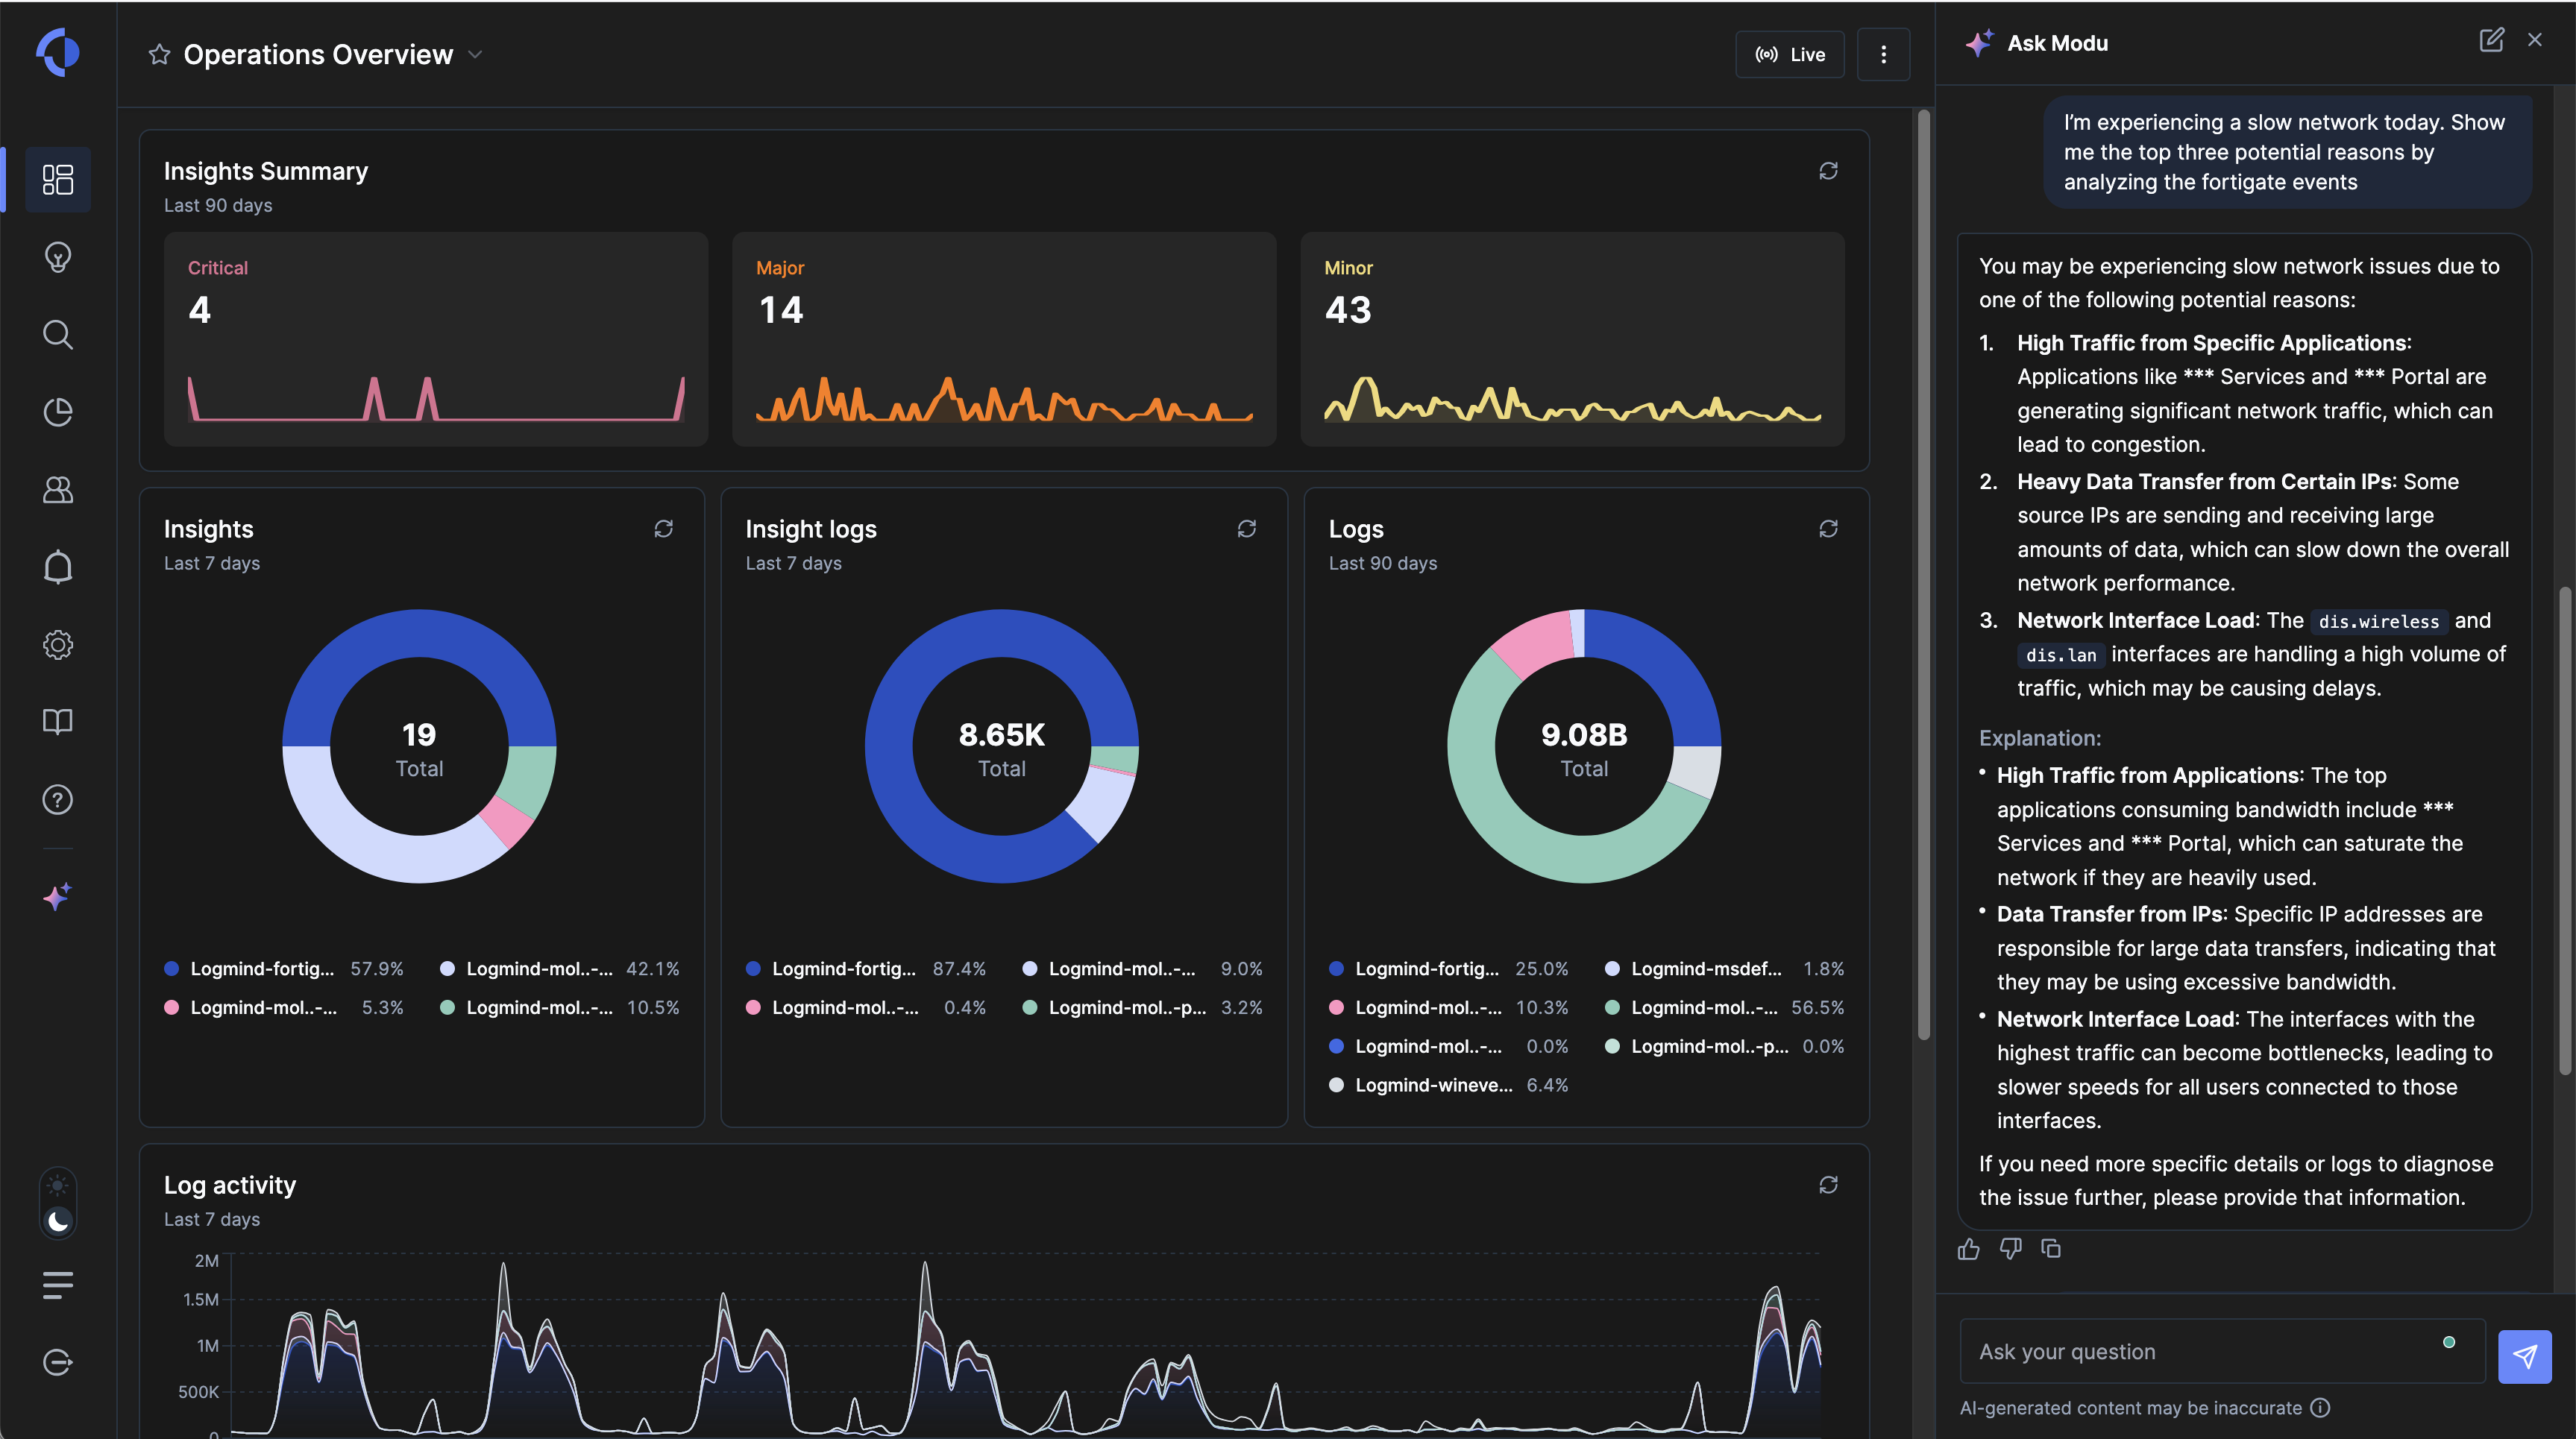Screen dimensions: 2576x1439
Task: Copy the Modu response
Action: click(x=2051, y=1248)
